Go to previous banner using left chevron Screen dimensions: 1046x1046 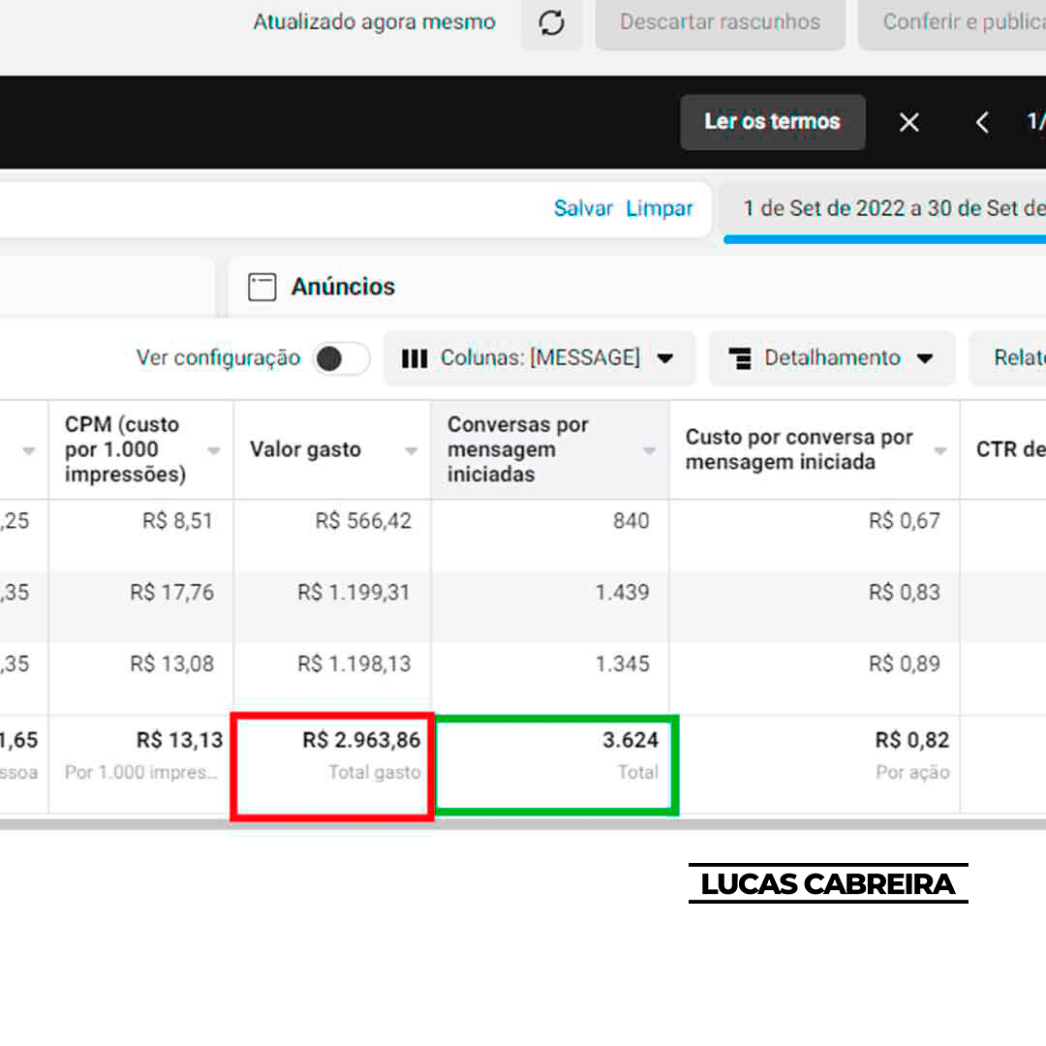click(x=982, y=122)
